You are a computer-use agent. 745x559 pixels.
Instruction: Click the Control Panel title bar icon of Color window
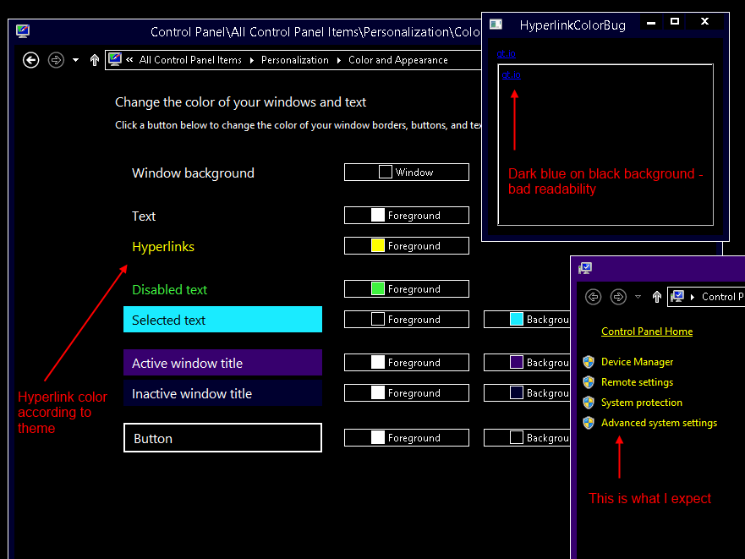tap(23, 31)
